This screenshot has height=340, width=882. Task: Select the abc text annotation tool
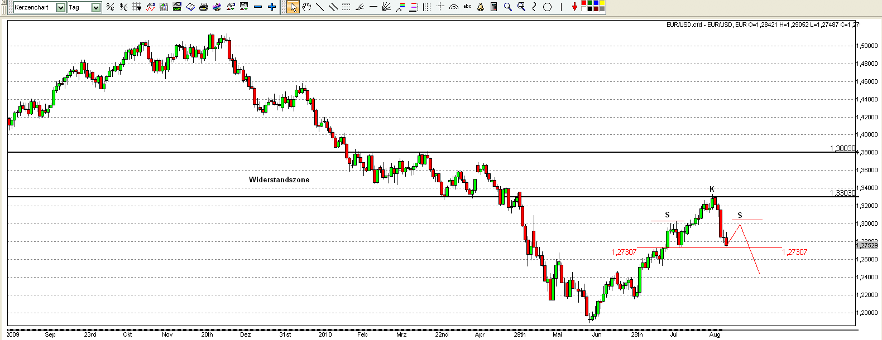coord(467,7)
